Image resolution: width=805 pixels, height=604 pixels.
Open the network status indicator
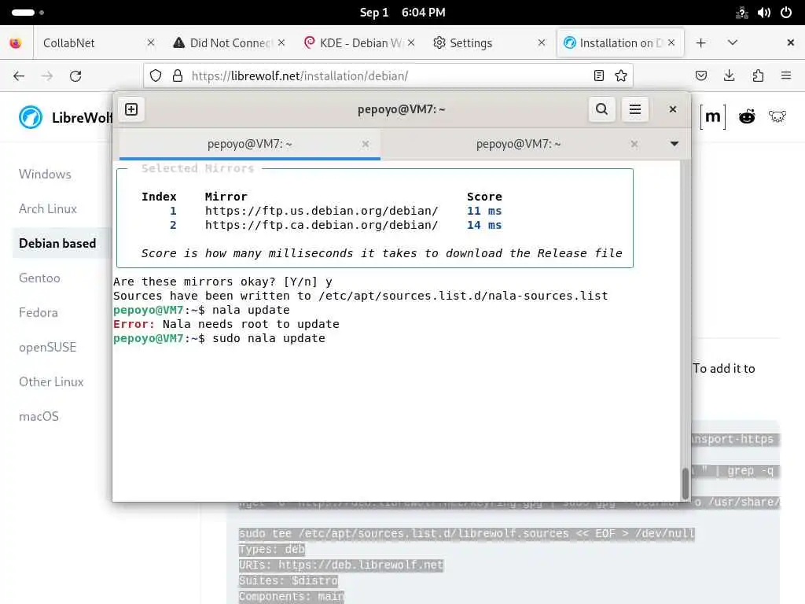coord(742,13)
